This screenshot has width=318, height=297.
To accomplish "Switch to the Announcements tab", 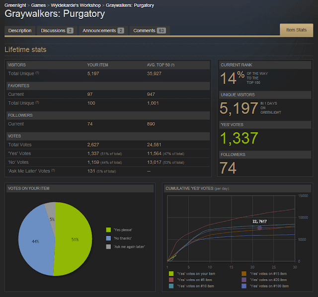I will click(103, 31).
